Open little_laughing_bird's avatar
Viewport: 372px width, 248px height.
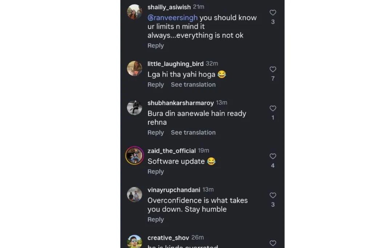(134, 69)
